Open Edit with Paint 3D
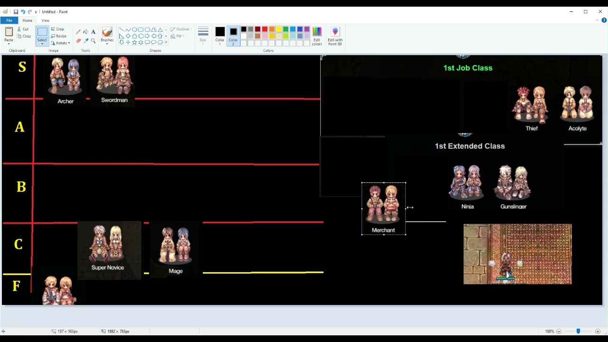This screenshot has width=608, height=342. 335,36
